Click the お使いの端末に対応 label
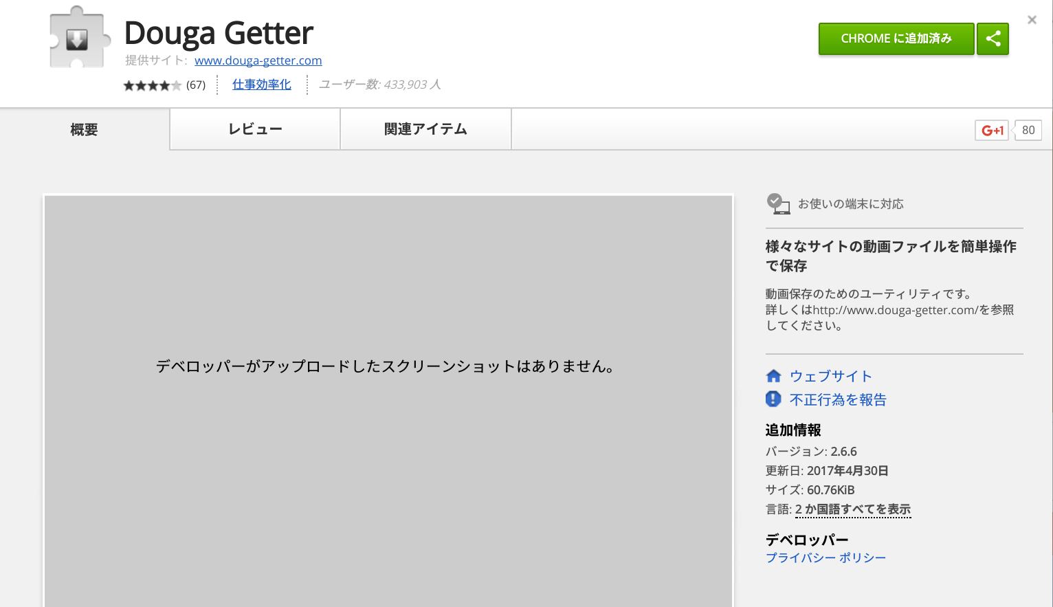 [851, 204]
